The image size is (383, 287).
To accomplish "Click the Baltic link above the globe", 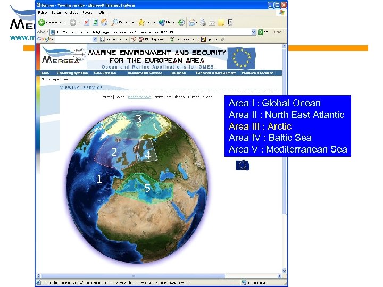I will 120,97.
